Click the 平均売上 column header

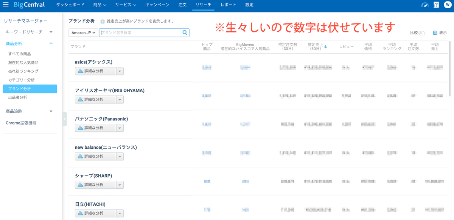click(x=435, y=47)
